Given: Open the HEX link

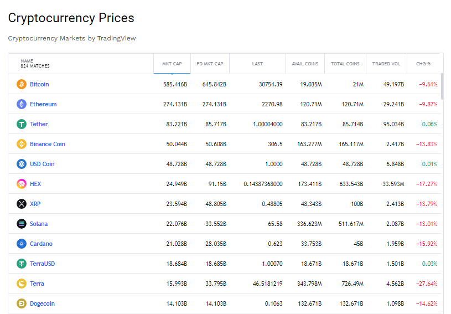Looking at the screenshot, I should click(x=35, y=184).
